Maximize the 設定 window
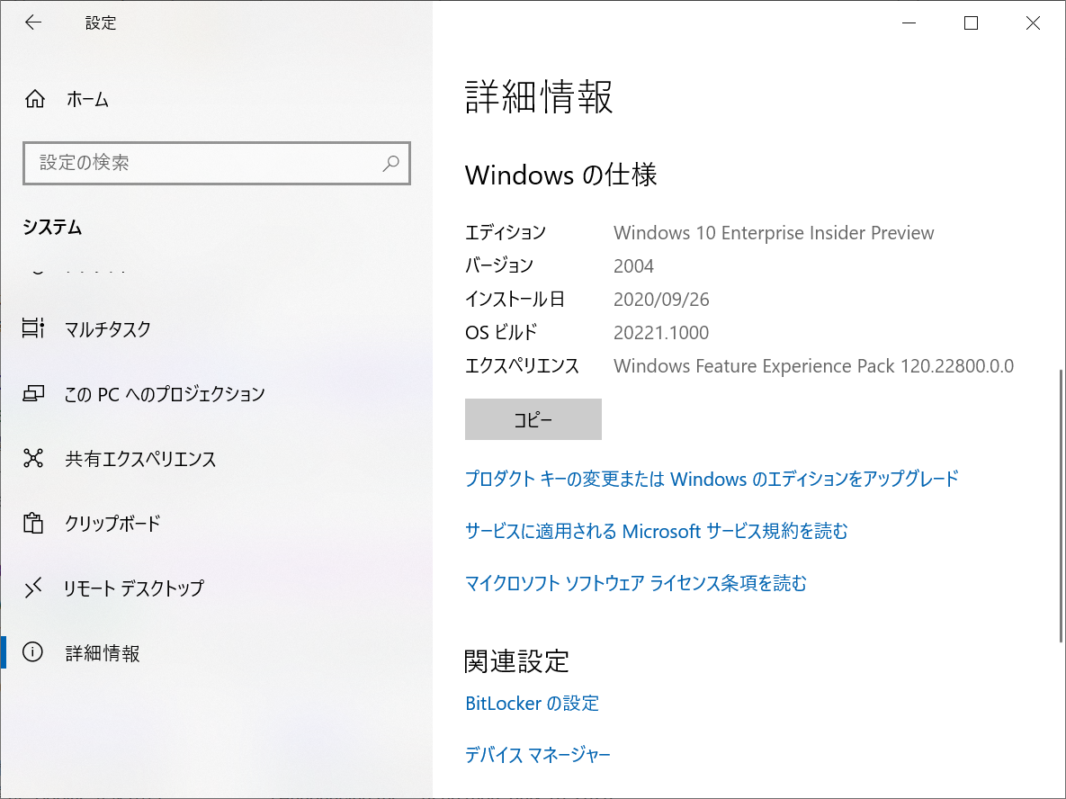 pos(971,23)
